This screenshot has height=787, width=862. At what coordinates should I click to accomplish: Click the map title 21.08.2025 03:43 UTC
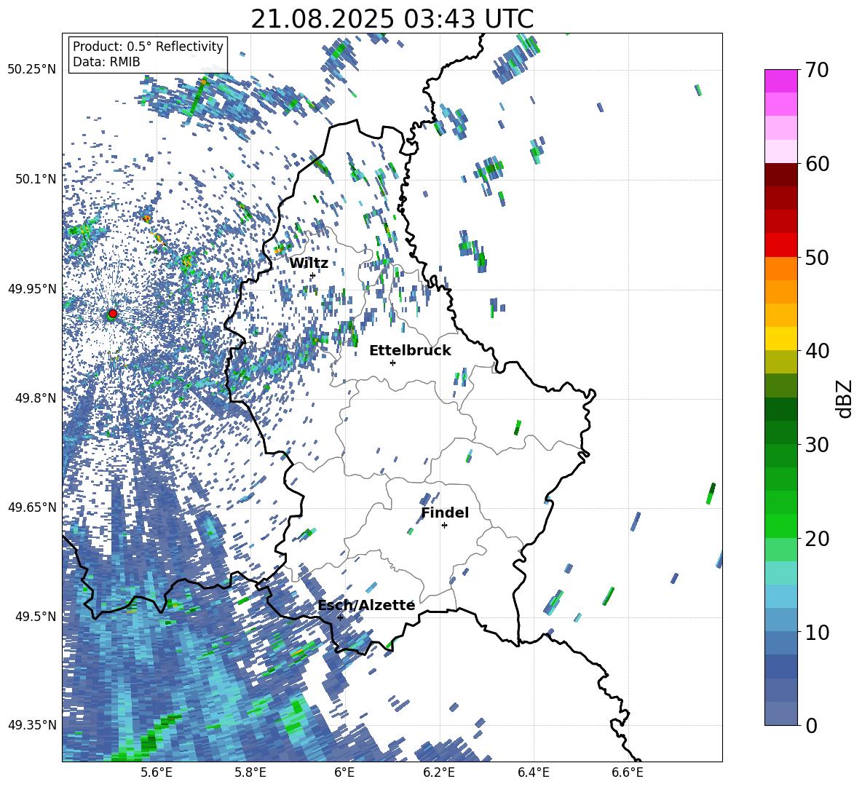coord(392,19)
